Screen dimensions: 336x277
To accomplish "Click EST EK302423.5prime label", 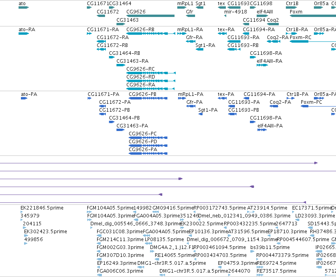I will [x=46, y=231].
